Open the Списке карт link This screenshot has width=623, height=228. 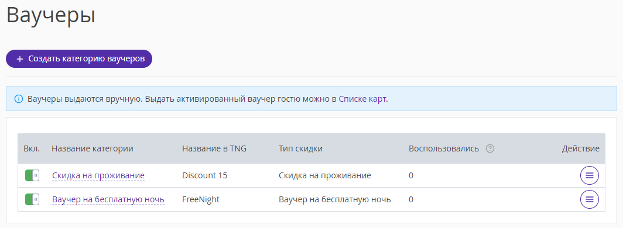pos(362,99)
